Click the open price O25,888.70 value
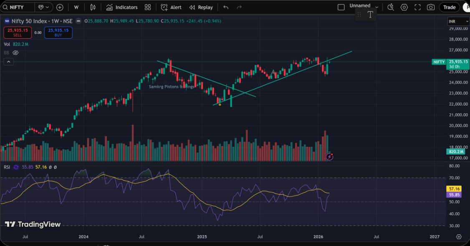 pyautogui.click(x=96, y=21)
